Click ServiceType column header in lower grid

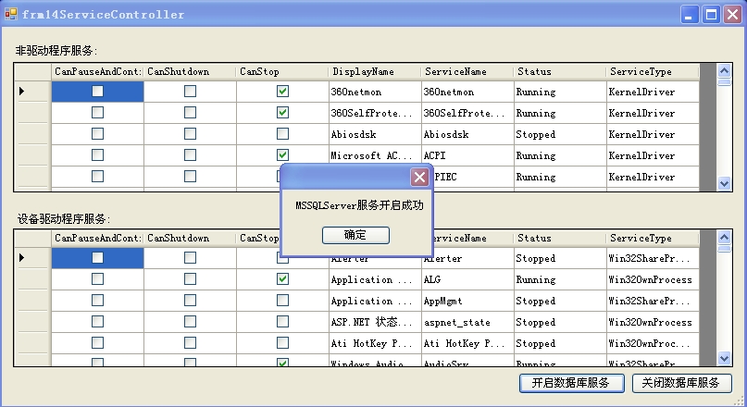pyautogui.click(x=653, y=238)
